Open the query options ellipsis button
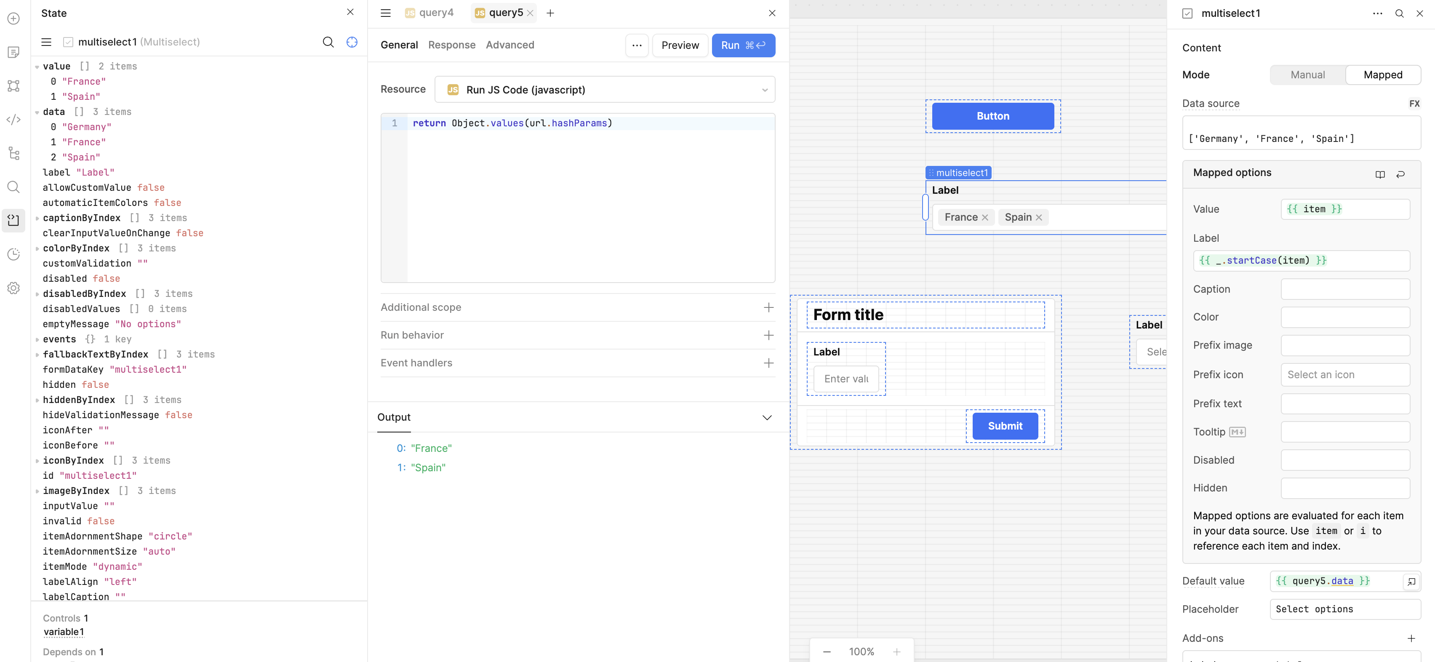This screenshot has height=662, width=1435. point(637,45)
